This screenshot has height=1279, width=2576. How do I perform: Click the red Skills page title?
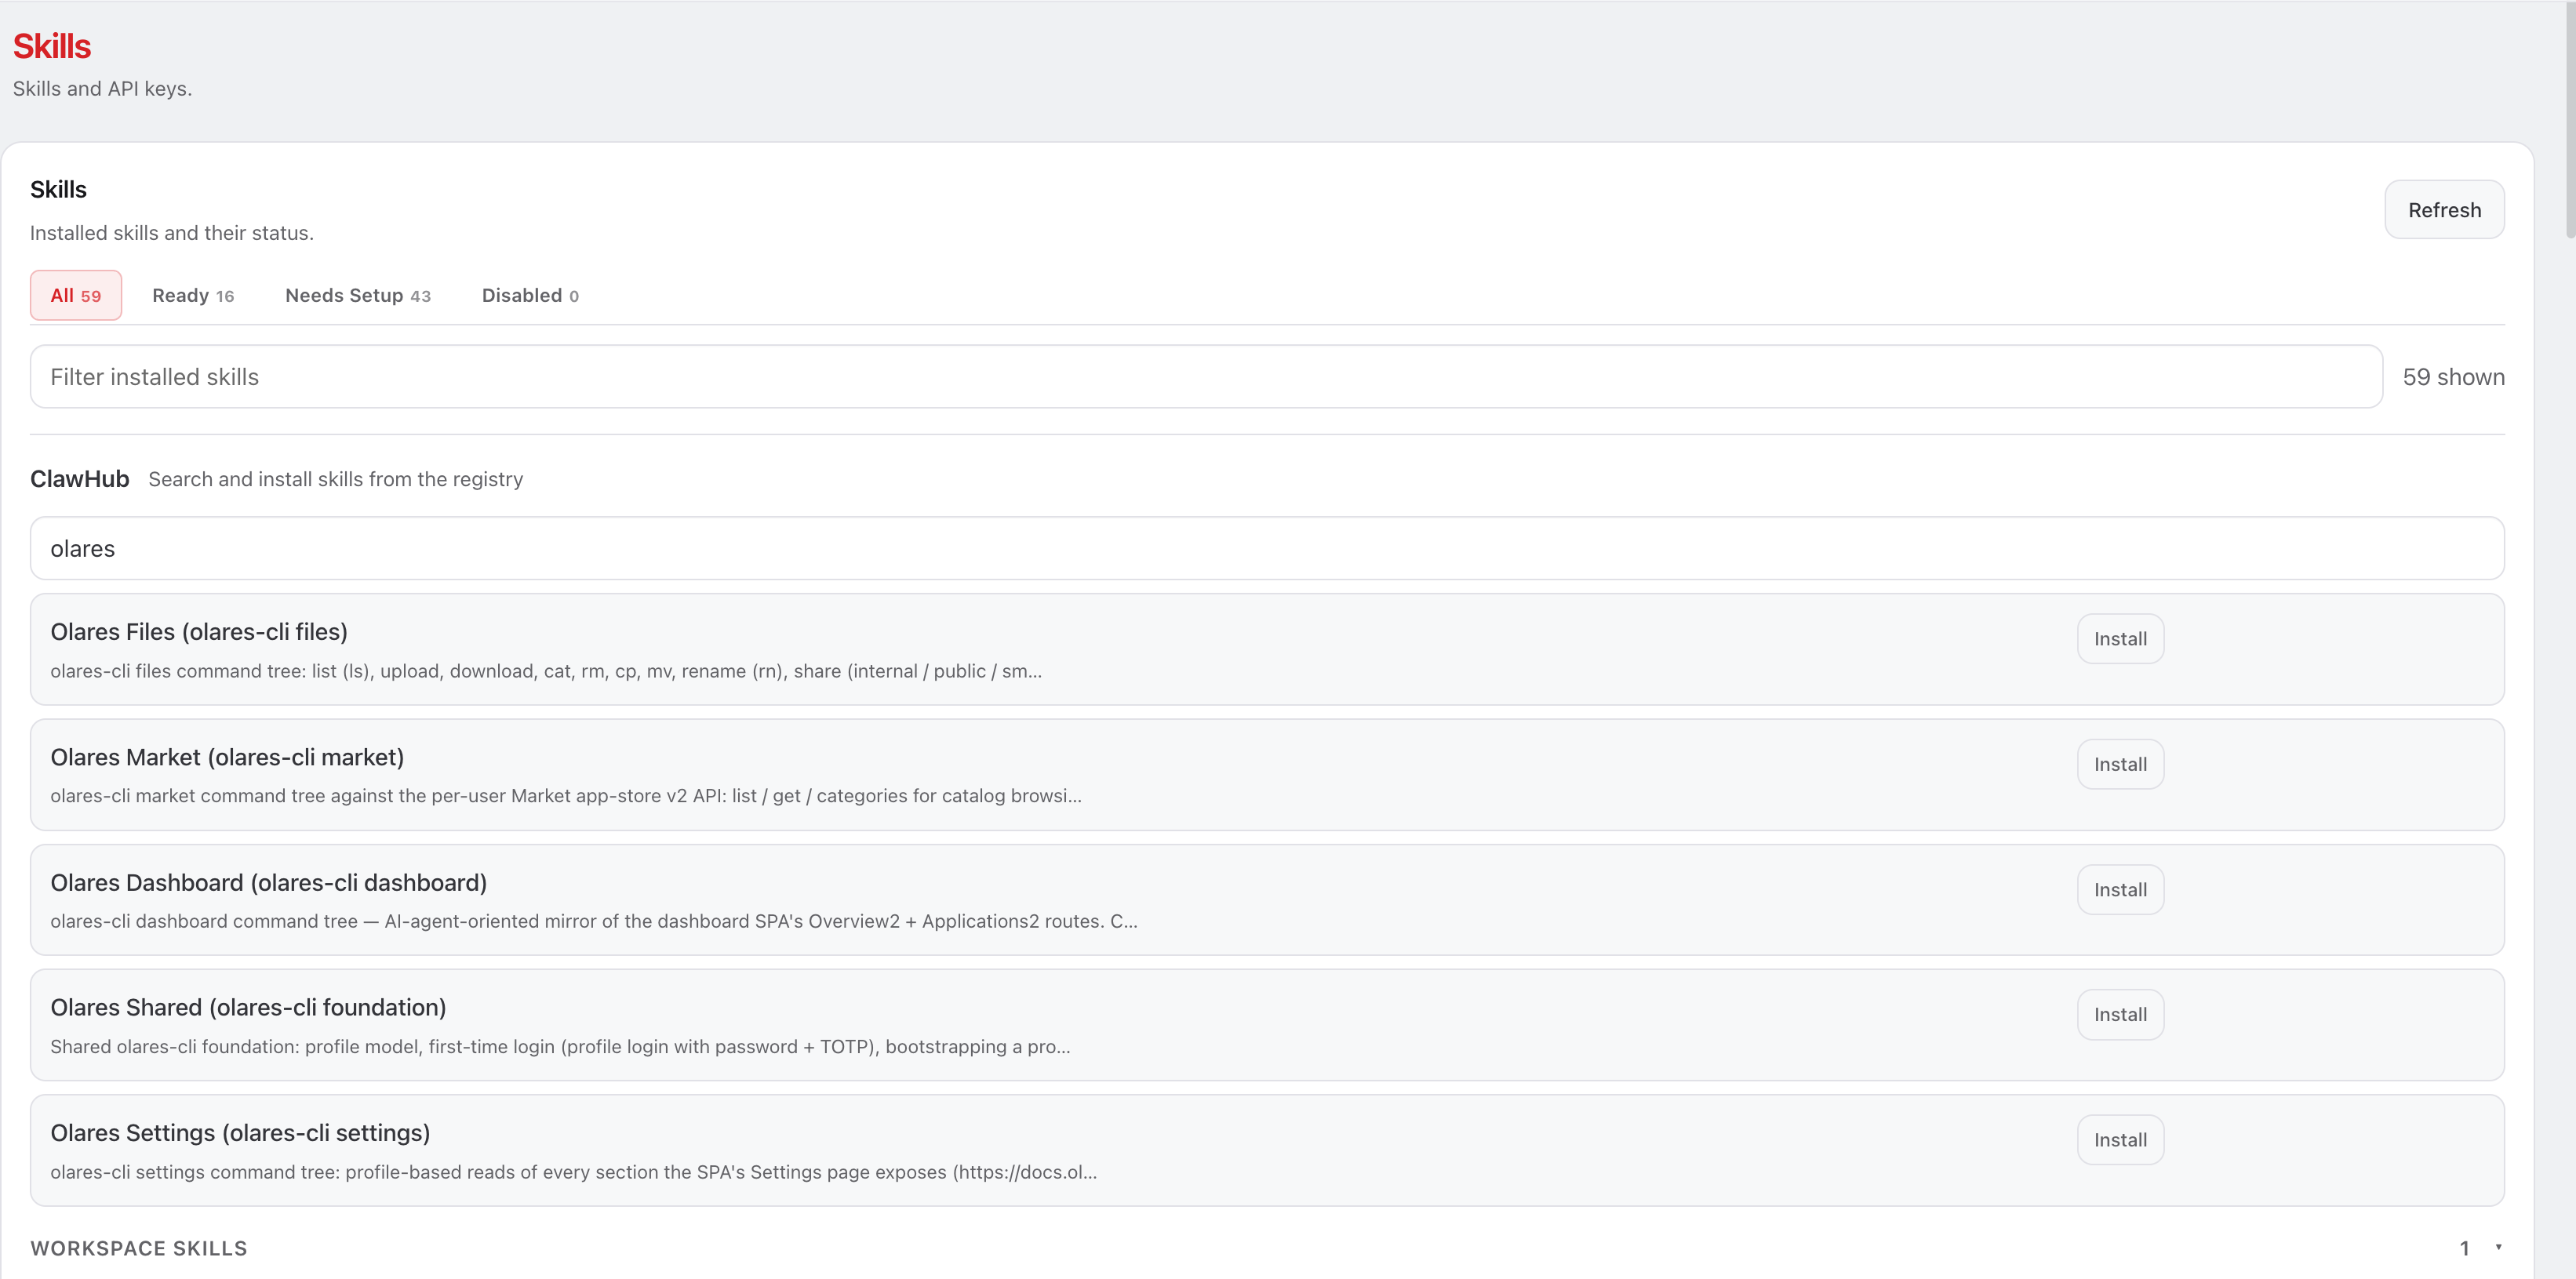click(52, 46)
